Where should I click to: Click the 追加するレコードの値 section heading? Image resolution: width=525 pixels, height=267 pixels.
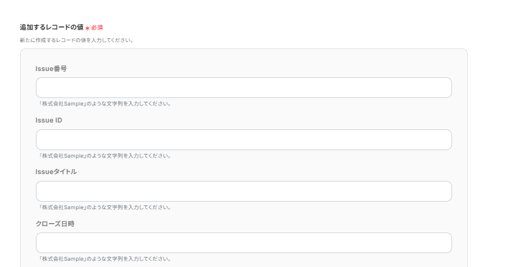pyautogui.click(x=52, y=27)
